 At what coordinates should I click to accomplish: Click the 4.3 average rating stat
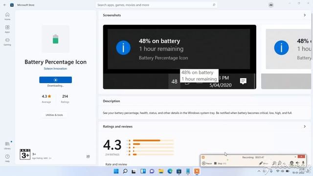[x=46, y=99]
